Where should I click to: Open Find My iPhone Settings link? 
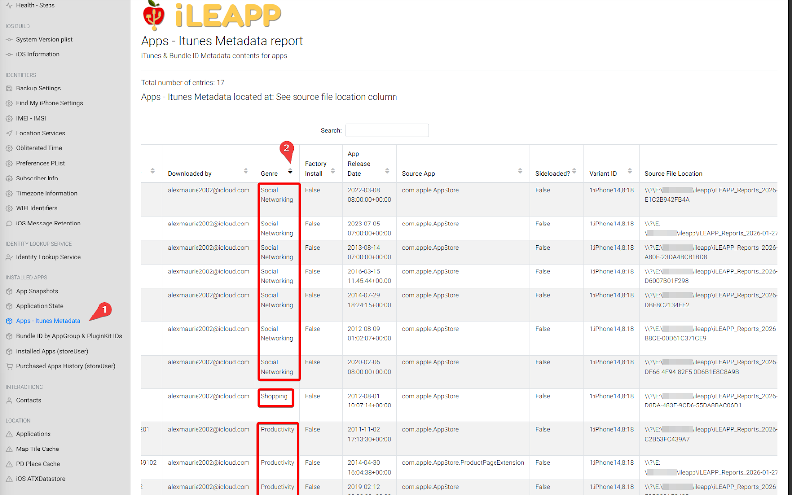pyautogui.click(x=49, y=103)
